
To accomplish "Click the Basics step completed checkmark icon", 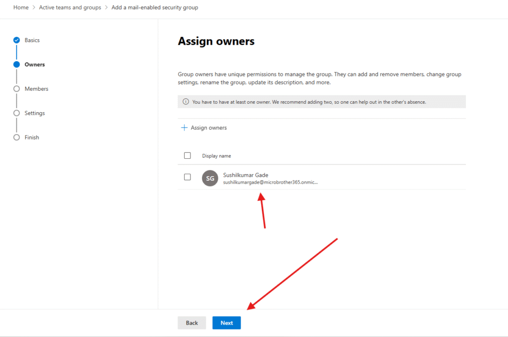I will point(16,40).
